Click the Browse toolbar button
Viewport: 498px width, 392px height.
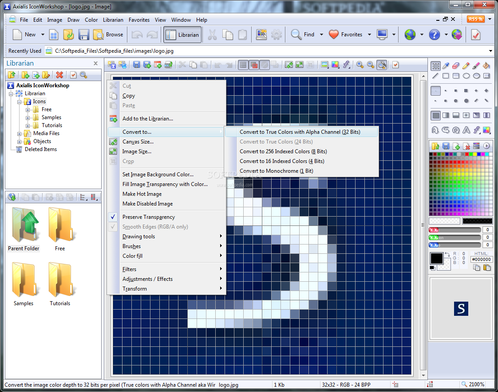click(x=108, y=35)
